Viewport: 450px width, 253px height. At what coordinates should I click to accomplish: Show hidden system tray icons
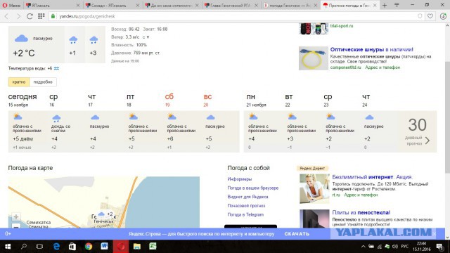(363, 247)
